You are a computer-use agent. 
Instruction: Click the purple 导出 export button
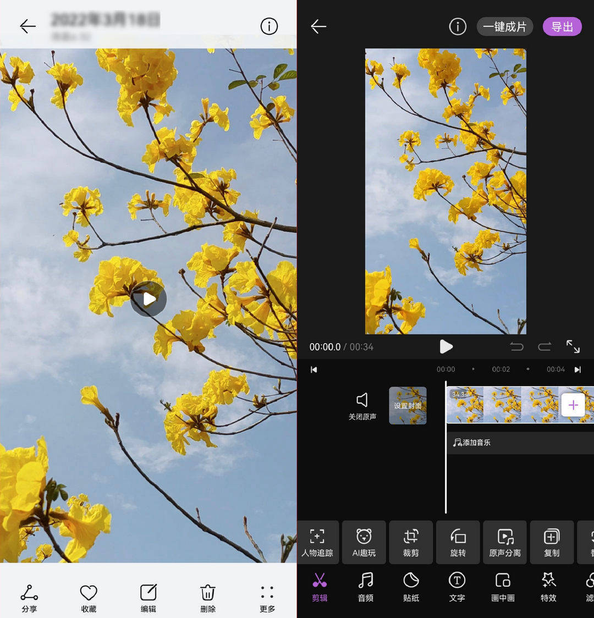coord(562,27)
